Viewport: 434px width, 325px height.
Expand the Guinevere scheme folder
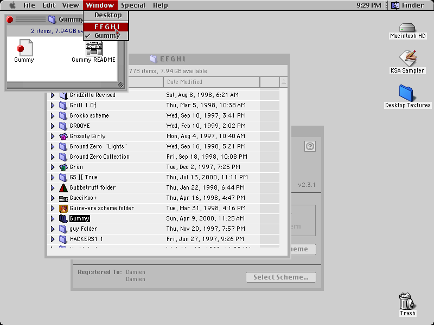pyautogui.click(x=53, y=209)
